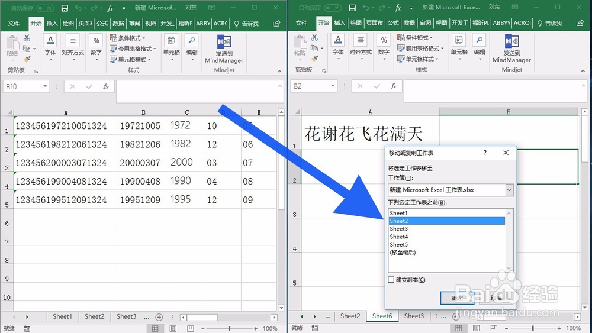592x333 pixels.
Task: Expand formula bar in right window
Action: click(x=583, y=86)
